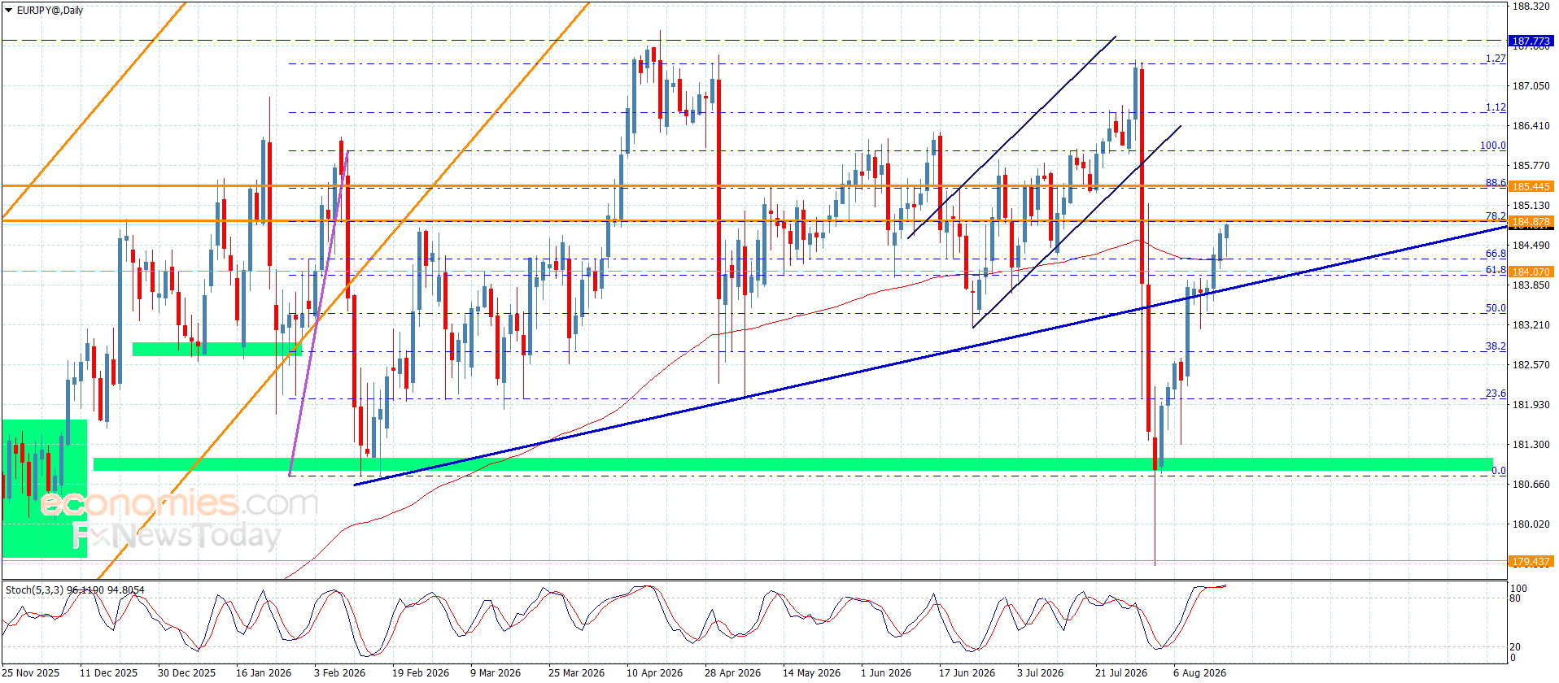Click the orange 184.878 price label

click(x=1531, y=221)
